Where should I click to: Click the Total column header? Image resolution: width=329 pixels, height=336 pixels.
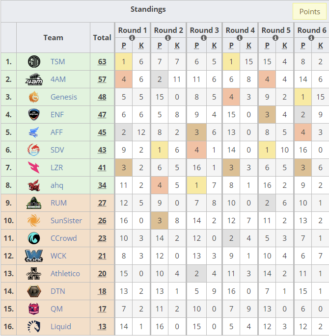[102, 37]
